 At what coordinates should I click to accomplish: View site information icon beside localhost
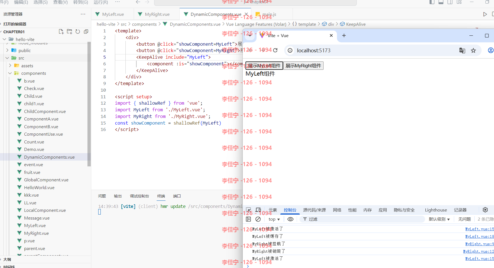pos(290,50)
